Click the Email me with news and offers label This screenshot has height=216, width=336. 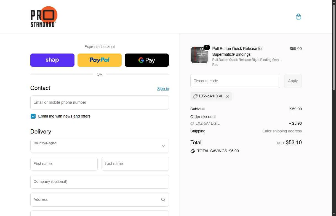(x=64, y=116)
